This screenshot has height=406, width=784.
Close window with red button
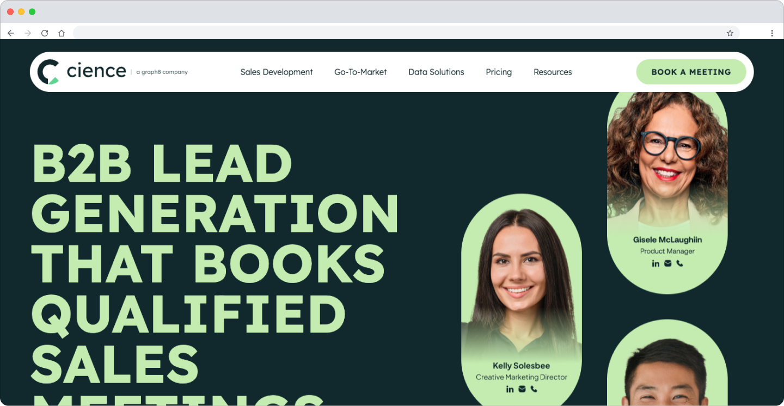(10, 11)
